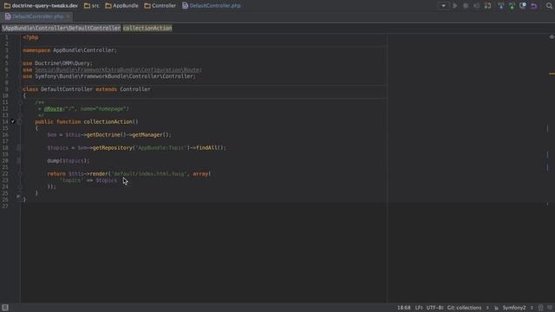Click the listen for debug connections icon

pos(476,6)
